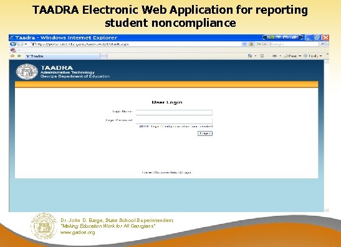Click the Refresh page icon
The height and width of the screenshot is (247, 341).
258,44
